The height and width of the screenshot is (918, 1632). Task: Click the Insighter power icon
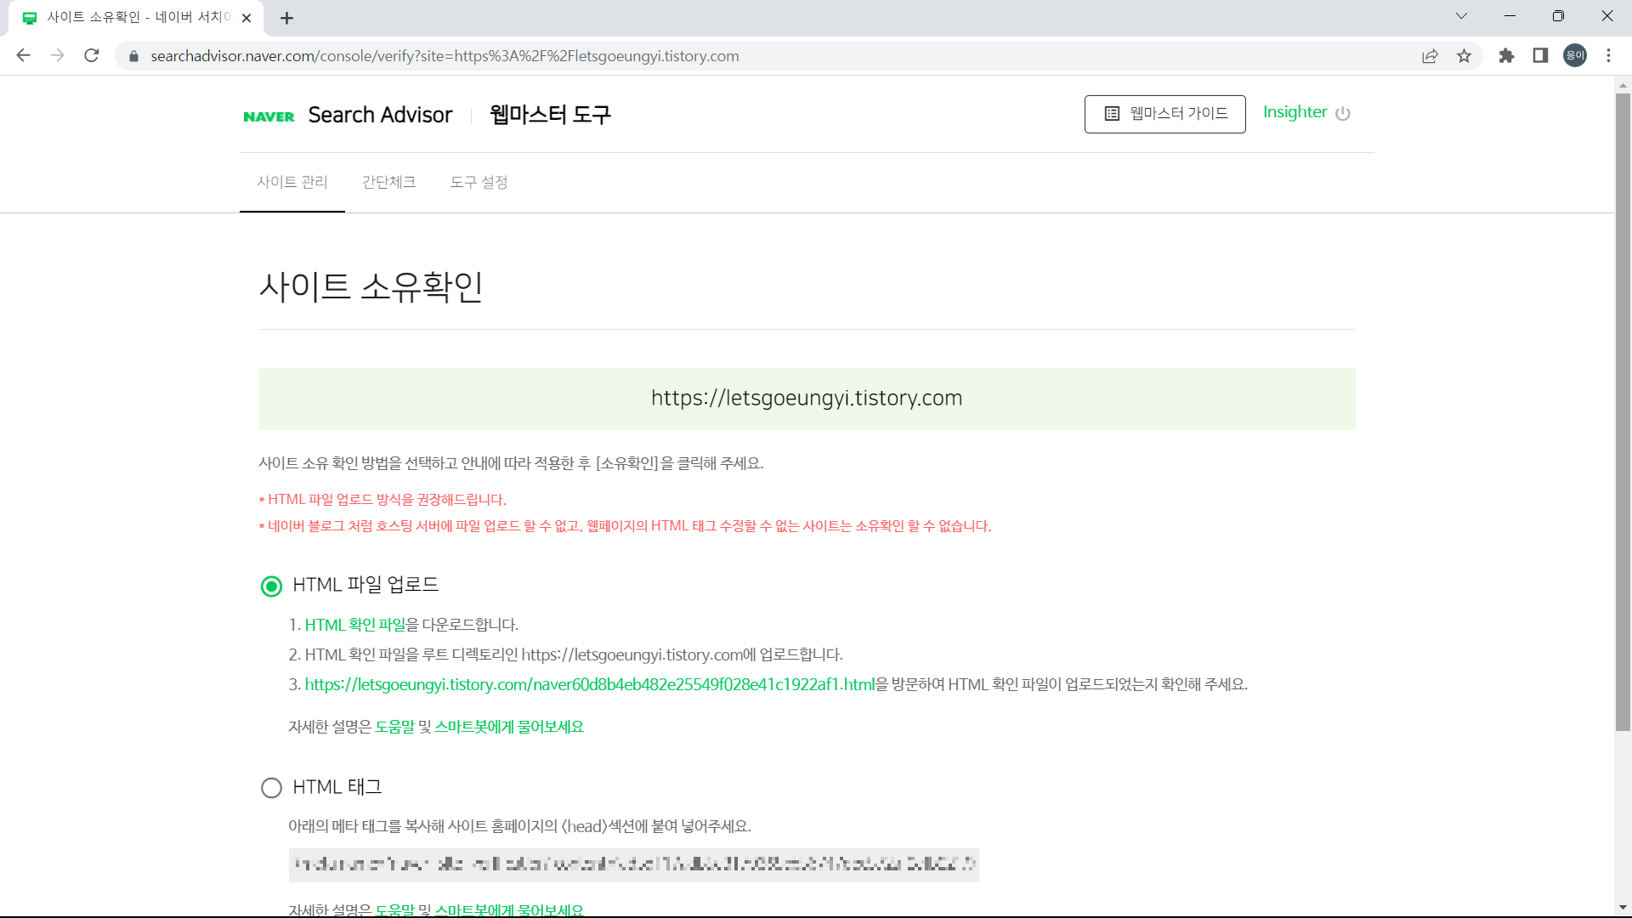click(1344, 113)
